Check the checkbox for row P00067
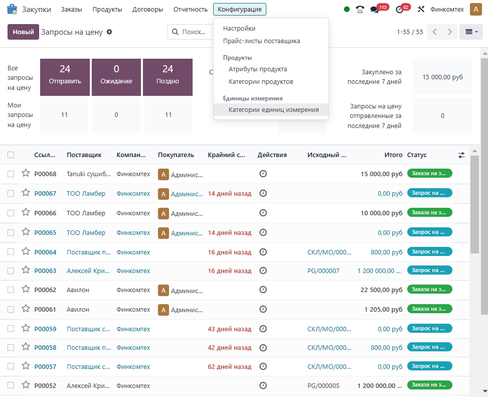The image size is (488, 397). (x=11, y=193)
